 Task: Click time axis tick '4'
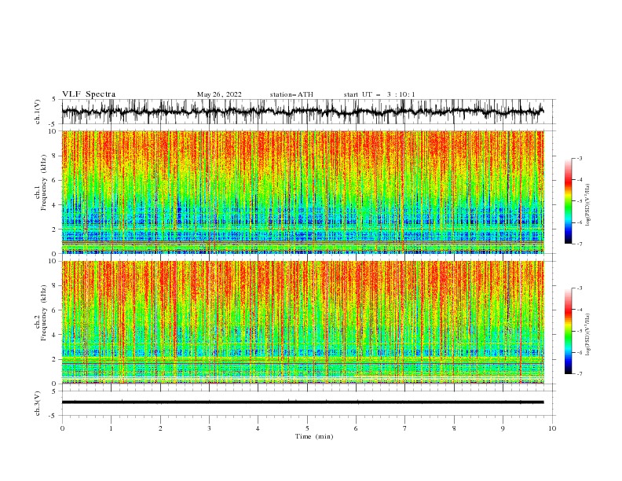pyautogui.click(x=258, y=428)
